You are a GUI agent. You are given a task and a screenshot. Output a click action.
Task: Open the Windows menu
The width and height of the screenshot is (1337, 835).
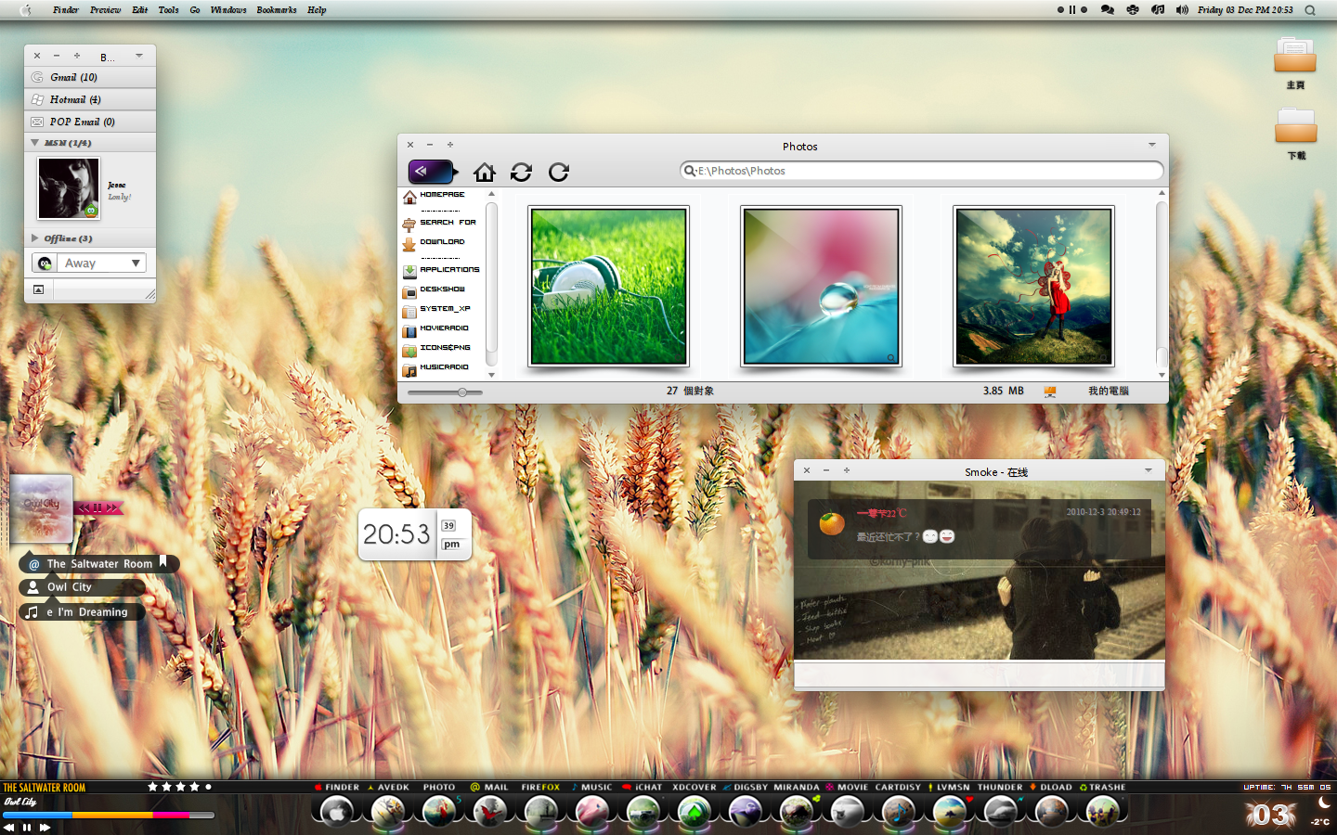pyautogui.click(x=228, y=10)
